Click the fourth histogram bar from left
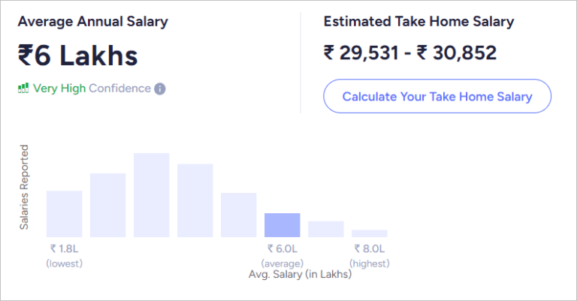 (x=195, y=200)
